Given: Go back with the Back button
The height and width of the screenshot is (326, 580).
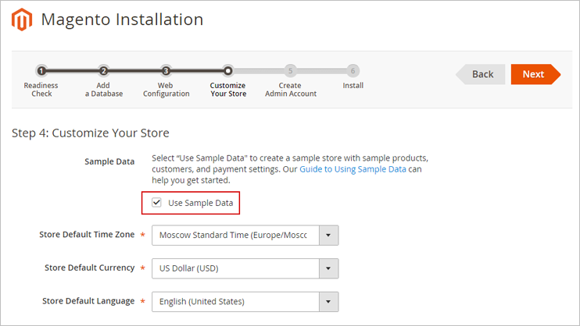Looking at the screenshot, I should (481, 74).
